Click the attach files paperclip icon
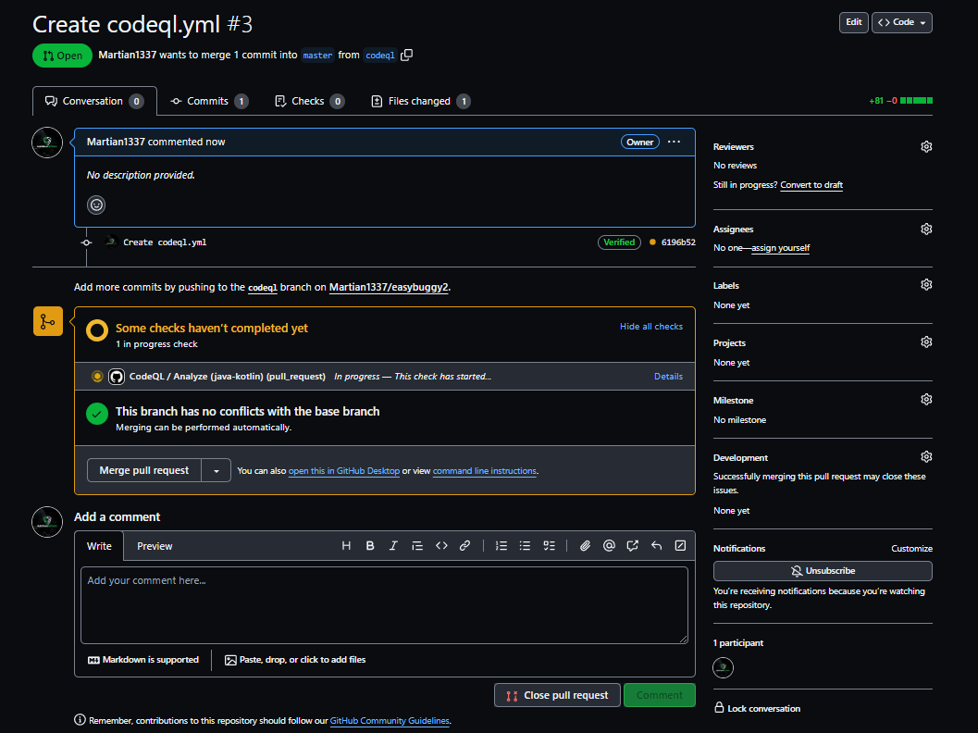Viewport: 978px width, 733px height. pyautogui.click(x=585, y=546)
